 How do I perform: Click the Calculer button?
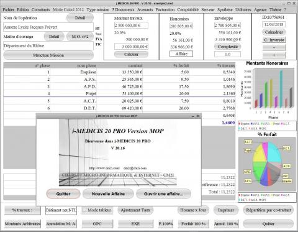pyautogui.click(x=131, y=54)
